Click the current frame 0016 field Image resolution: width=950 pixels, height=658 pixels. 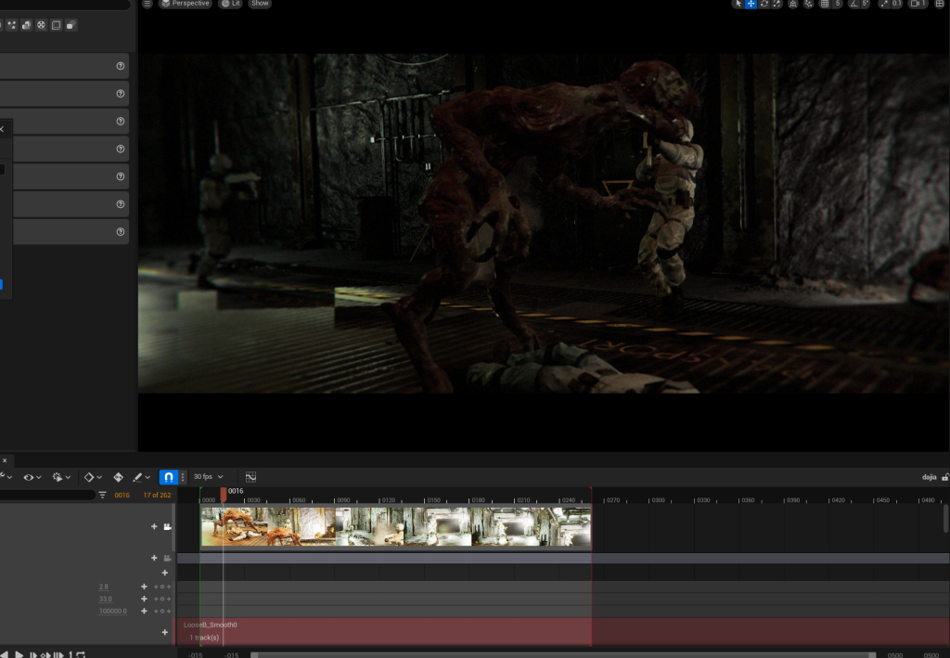click(122, 495)
